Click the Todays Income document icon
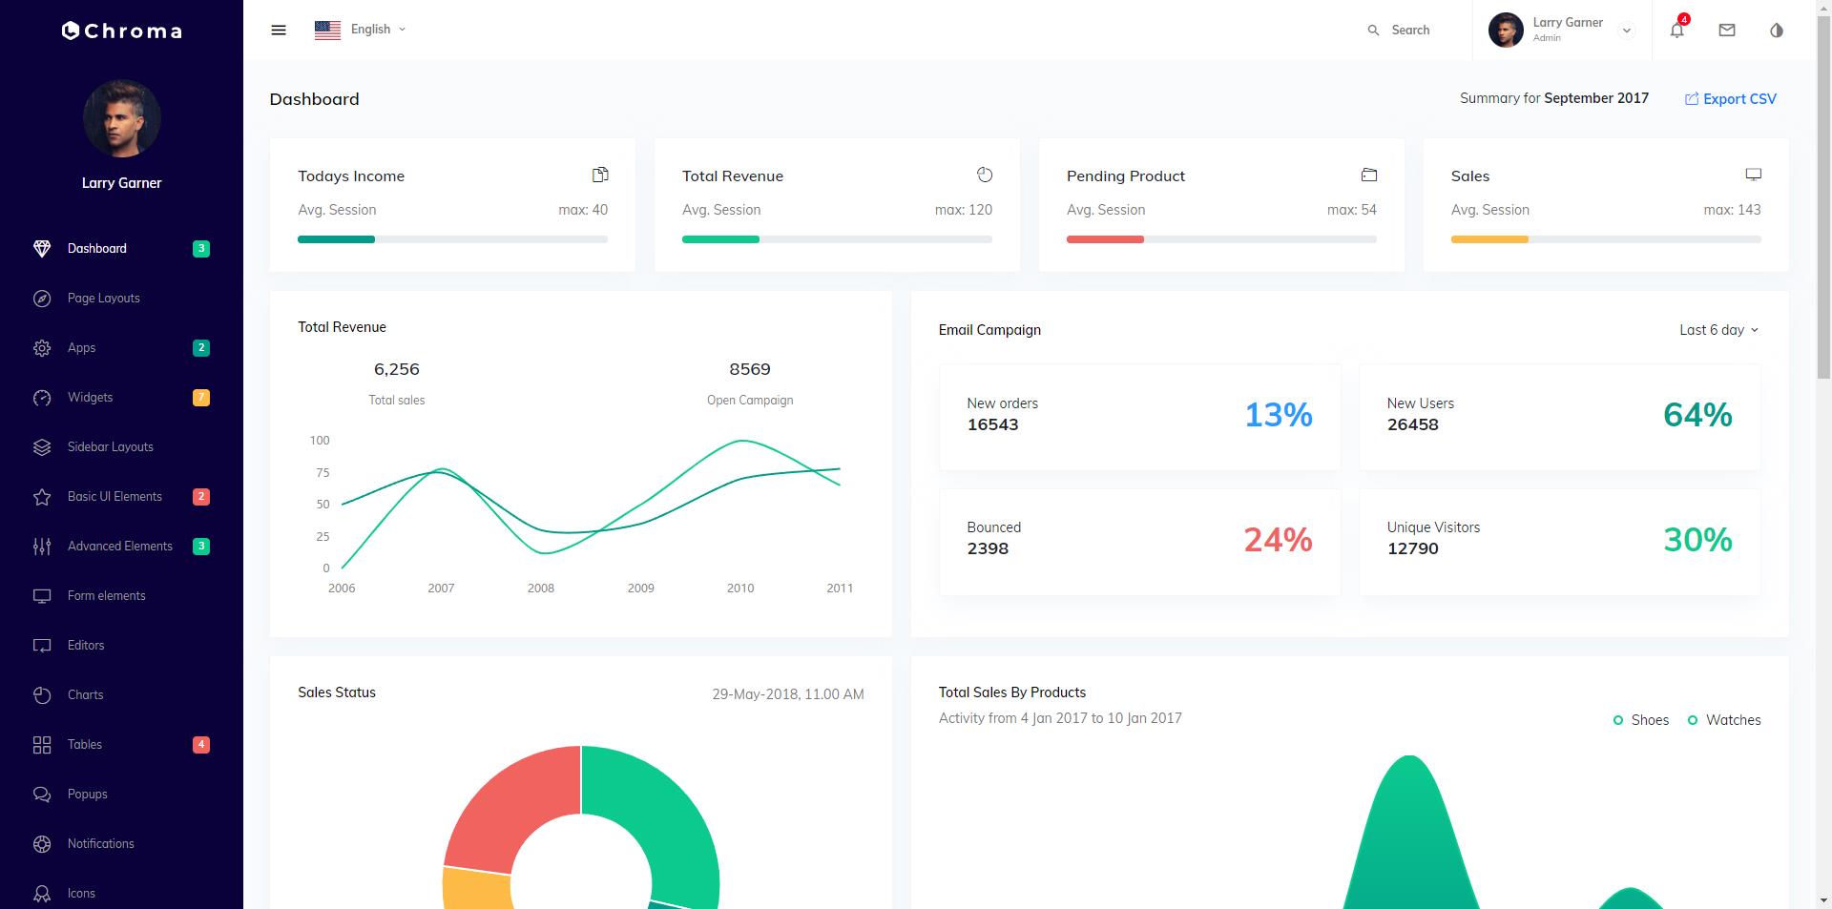Screen dimensions: 1832x909 [x=600, y=175]
